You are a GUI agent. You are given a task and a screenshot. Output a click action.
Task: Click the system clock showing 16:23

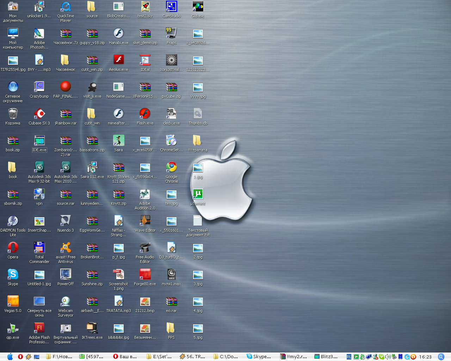click(x=425, y=357)
